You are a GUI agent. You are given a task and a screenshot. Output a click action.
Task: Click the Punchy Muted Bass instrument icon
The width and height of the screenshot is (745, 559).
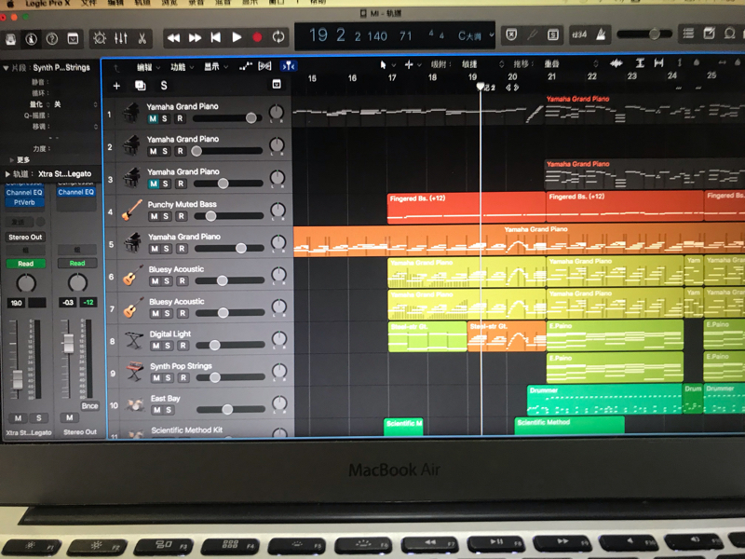click(x=131, y=211)
